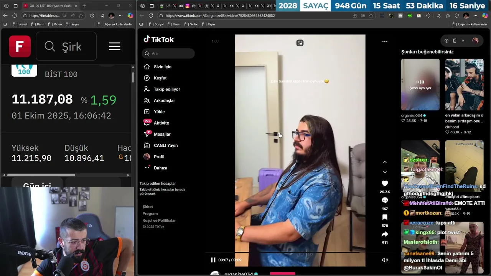The width and height of the screenshot is (491, 276).
Task: Open the Şimdi oynuyor recommended thumbnail
Action: (420, 84)
